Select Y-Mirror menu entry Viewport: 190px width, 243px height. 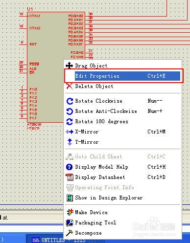(123, 142)
